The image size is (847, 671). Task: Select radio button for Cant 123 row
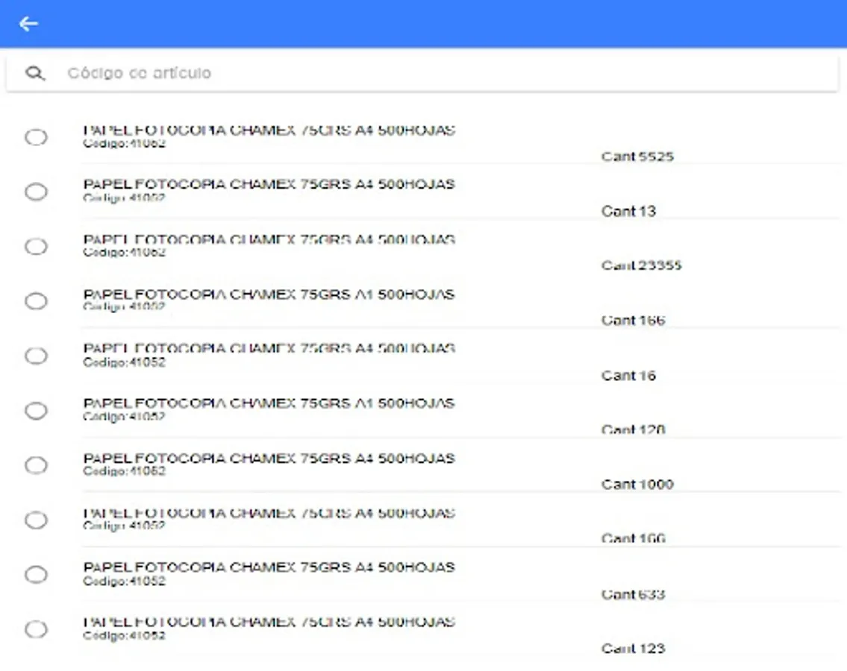tap(36, 629)
